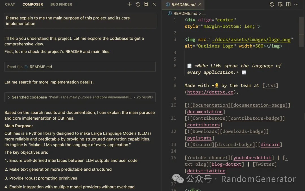Click "The key objectives are:" line

[26, 152]
